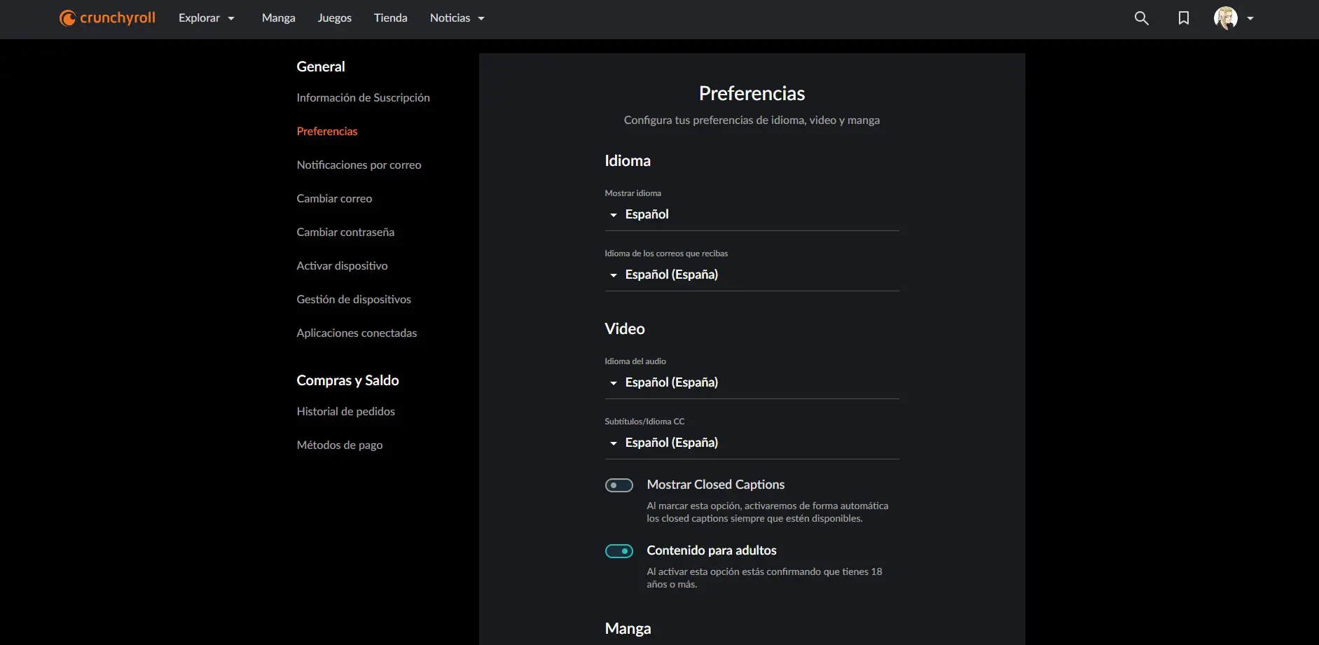Open the search magnifier icon
The width and height of the screenshot is (1319, 645).
[1142, 18]
